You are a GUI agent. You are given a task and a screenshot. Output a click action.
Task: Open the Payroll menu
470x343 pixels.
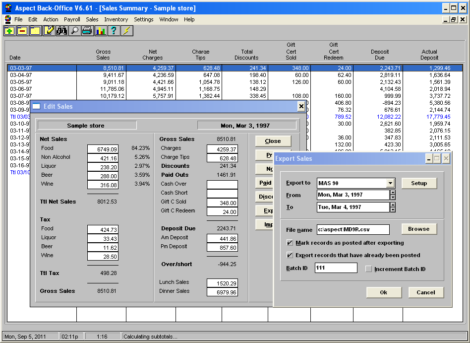click(72, 19)
